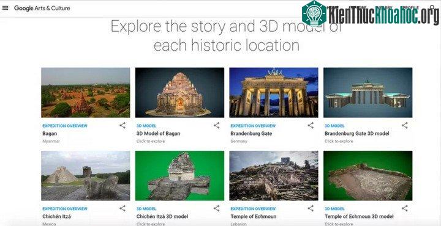Screen dimensions: 441x226
Task: Click 'Expedition Overview' label above Brandenburg Gate
Action: [253, 126]
